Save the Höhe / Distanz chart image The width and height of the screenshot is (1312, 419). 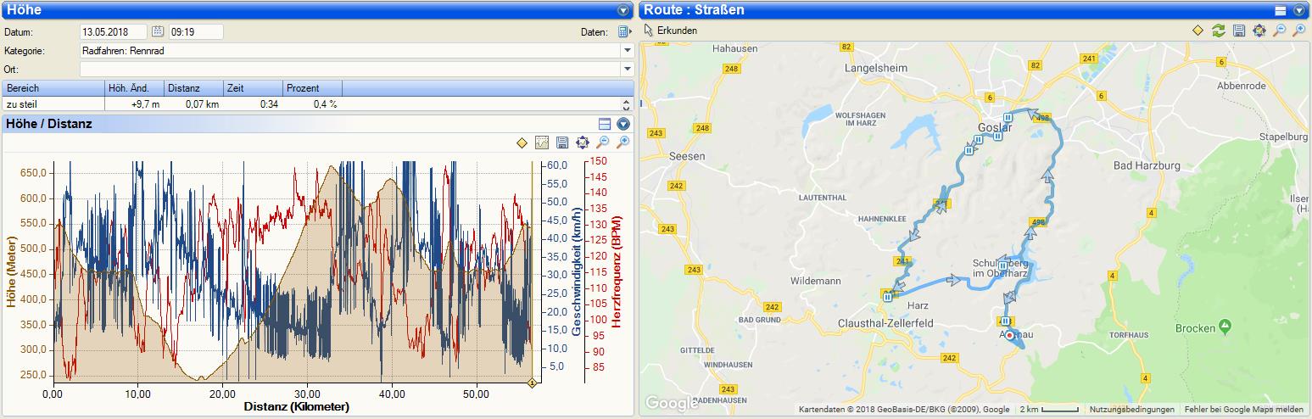[561, 142]
